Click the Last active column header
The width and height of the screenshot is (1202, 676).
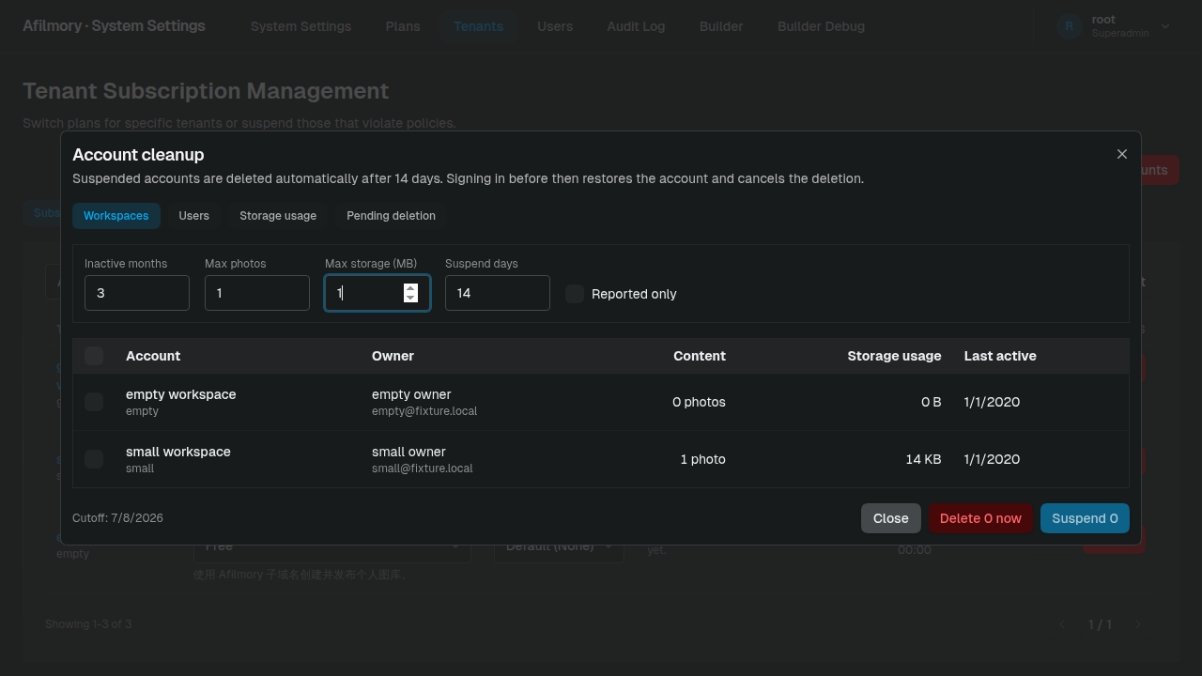click(1000, 356)
